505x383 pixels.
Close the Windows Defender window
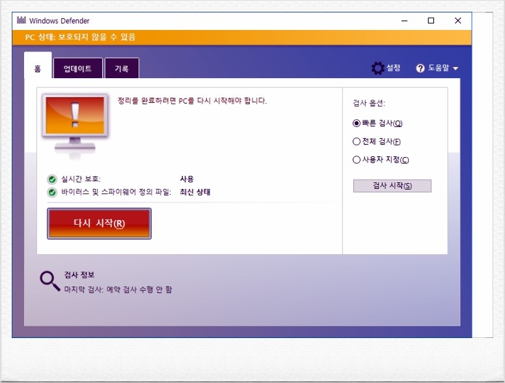coord(457,21)
